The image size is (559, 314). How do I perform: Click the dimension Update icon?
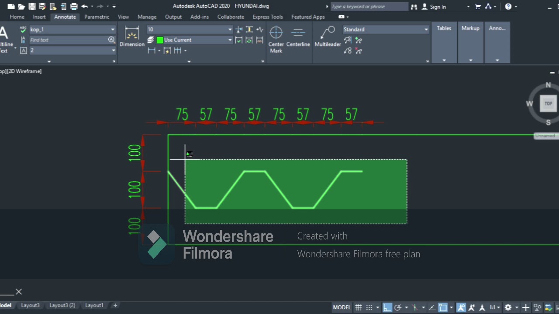[249, 40]
